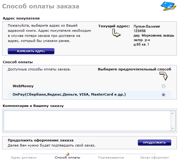This screenshot has height=166, width=179.
Task: Click the ИЗМЕНИТЬ АДРЕС button
Action: click(31, 51)
